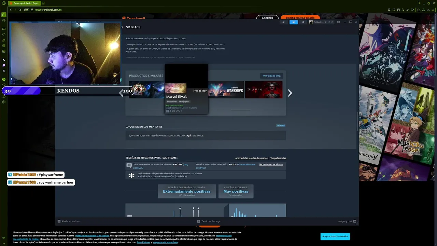Click the pinboard pin icon in toolbar
Screen dimensions: 437x246
coord(389,10)
